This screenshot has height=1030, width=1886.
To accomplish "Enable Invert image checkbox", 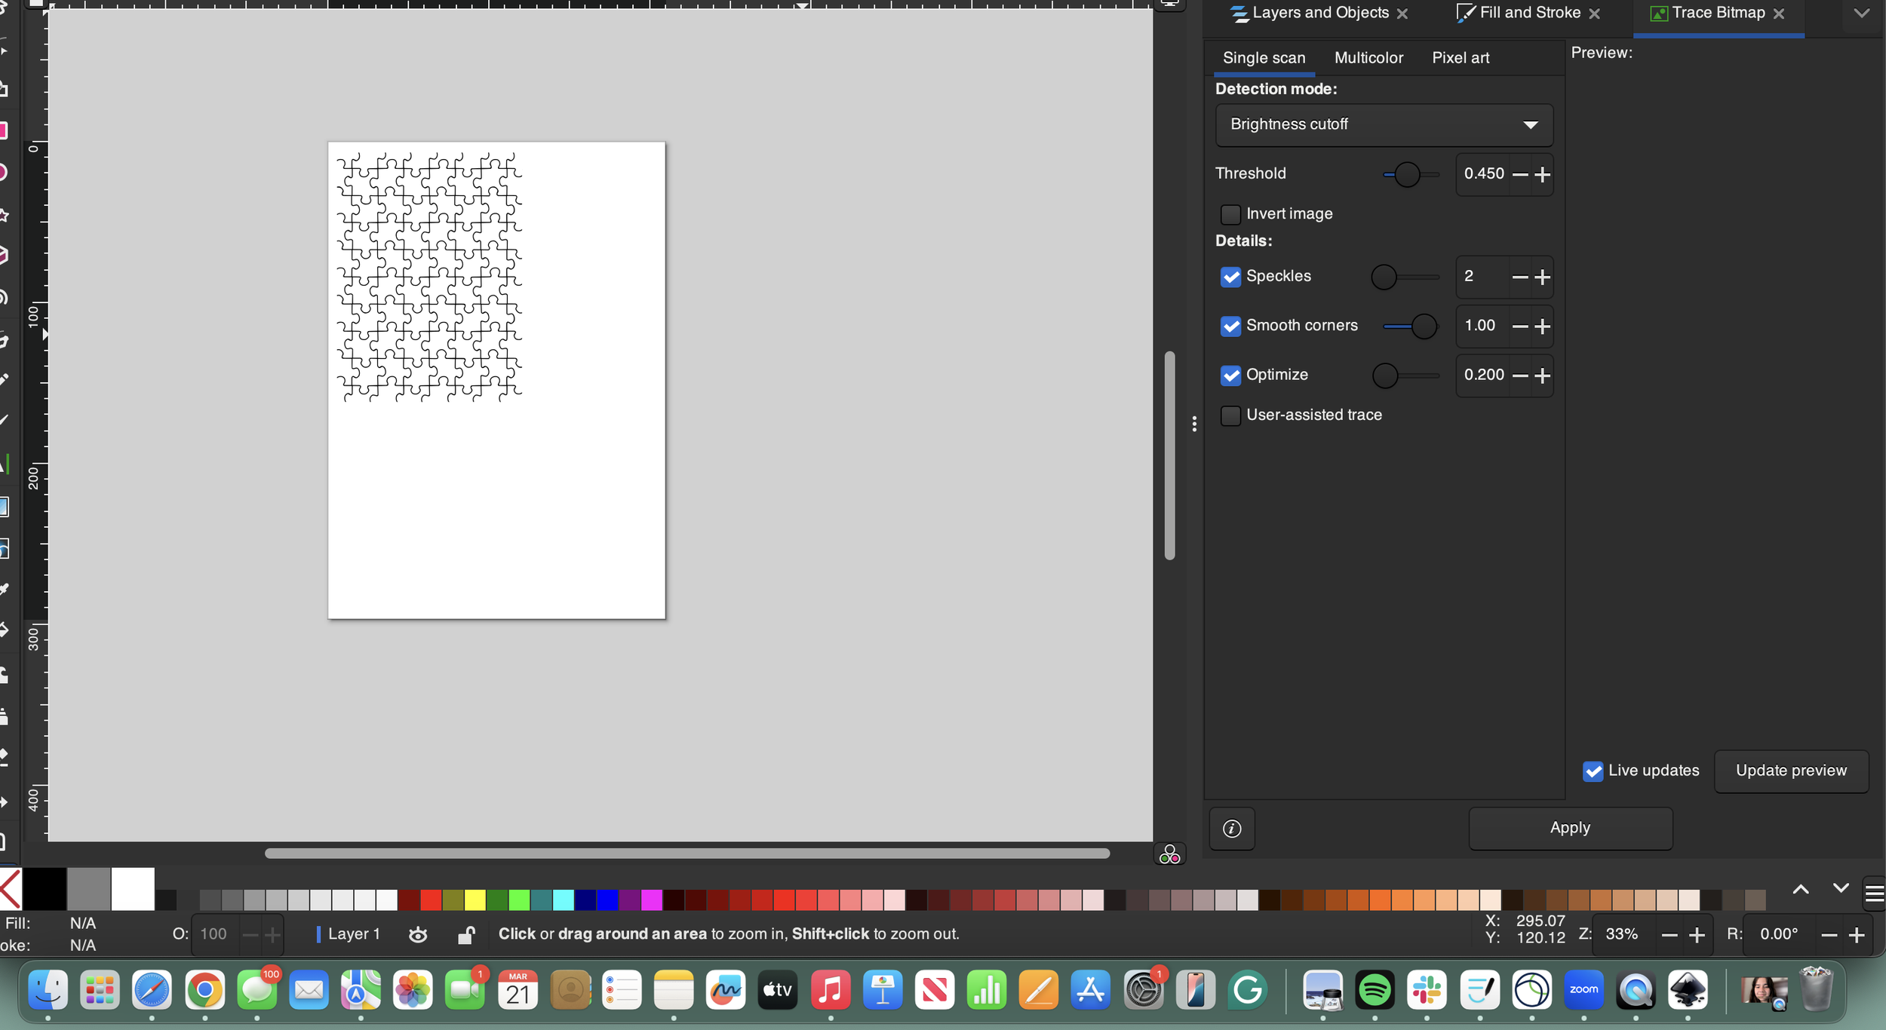I will 1230,215.
